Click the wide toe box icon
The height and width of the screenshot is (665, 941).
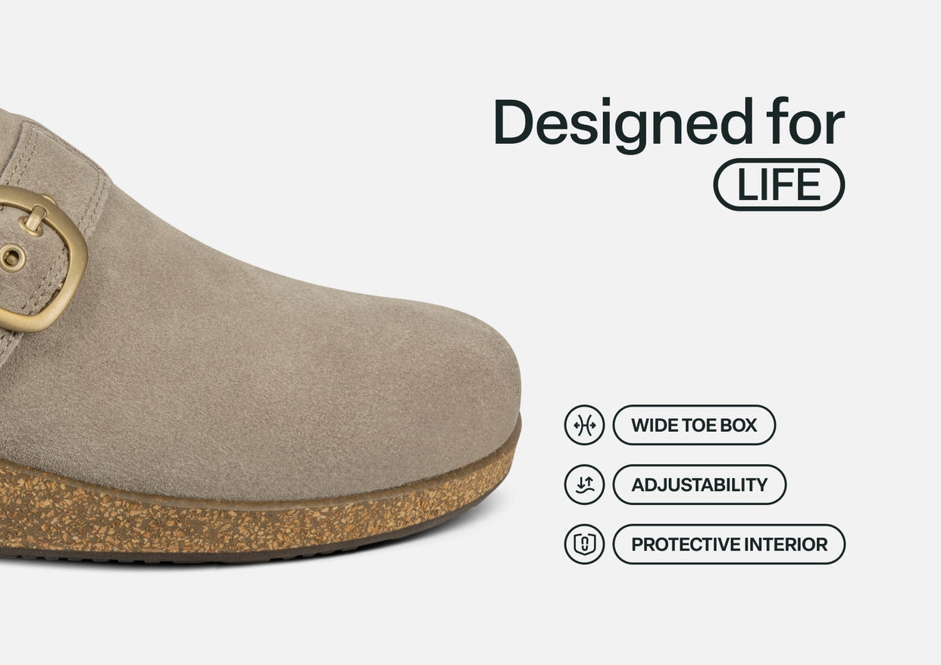584,425
